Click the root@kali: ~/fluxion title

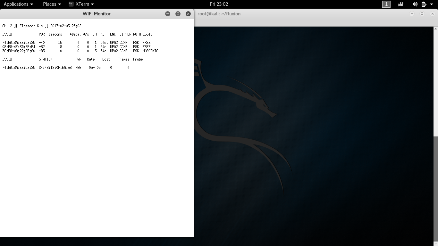[x=219, y=14]
